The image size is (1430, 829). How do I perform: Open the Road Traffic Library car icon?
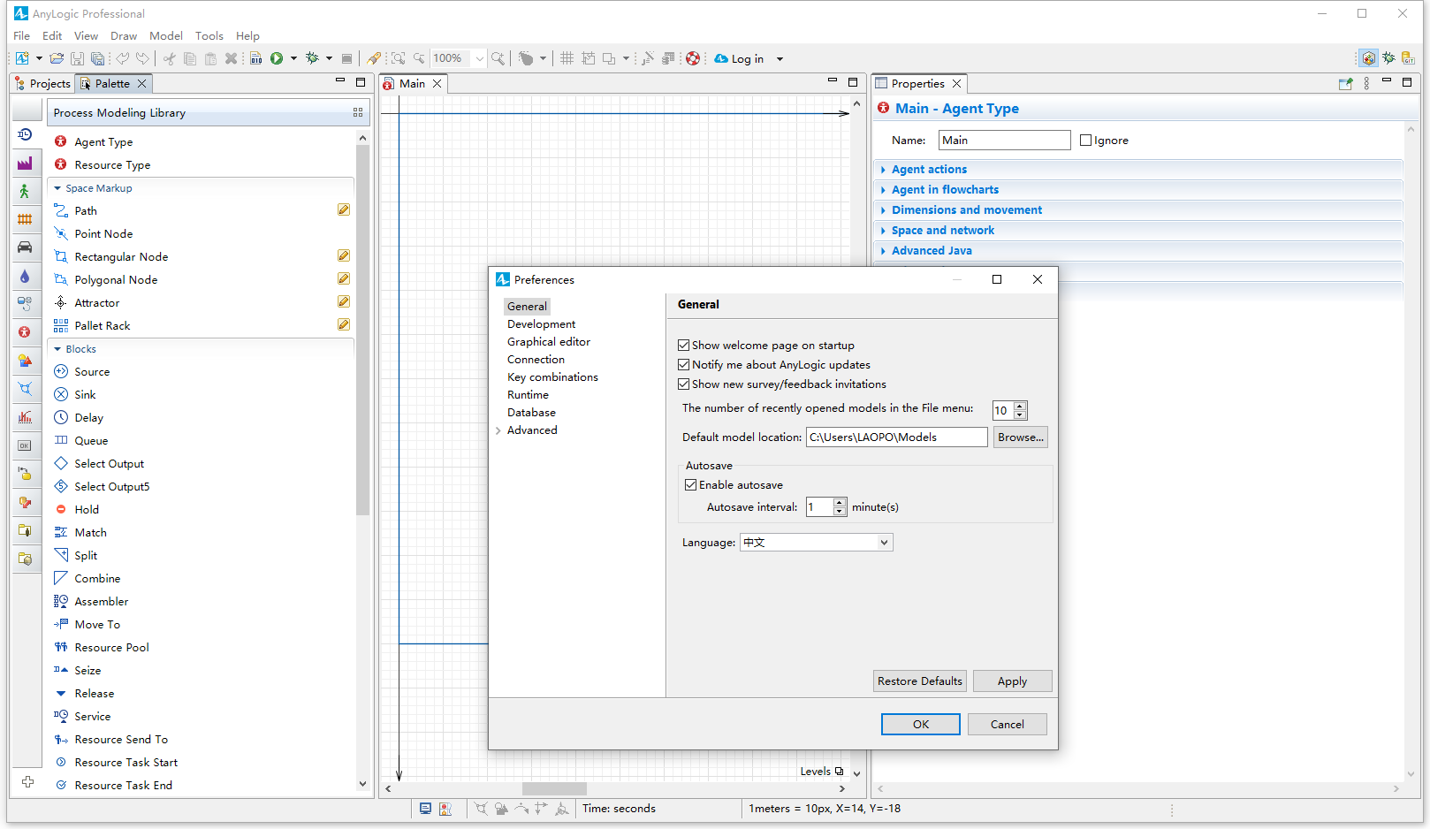pyautogui.click(x=25, y=247)
